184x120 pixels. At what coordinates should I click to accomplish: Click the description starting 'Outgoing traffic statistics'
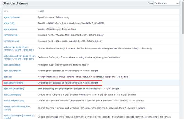click(68, 83)
